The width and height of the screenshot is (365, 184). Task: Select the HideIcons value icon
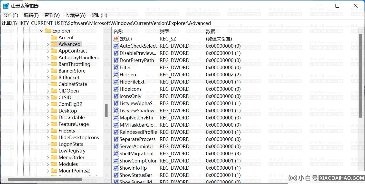[116, 89]
